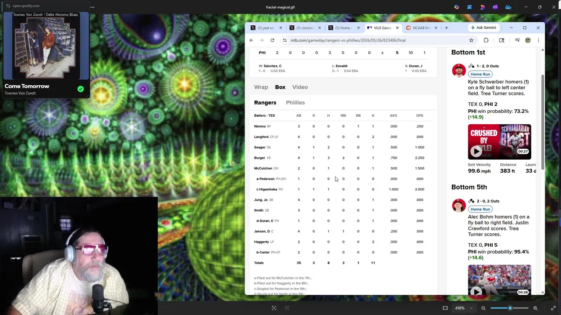Open the Chrome extensions puzzle icon
This screenshot has width=561, height=315.
click(486, 40)
